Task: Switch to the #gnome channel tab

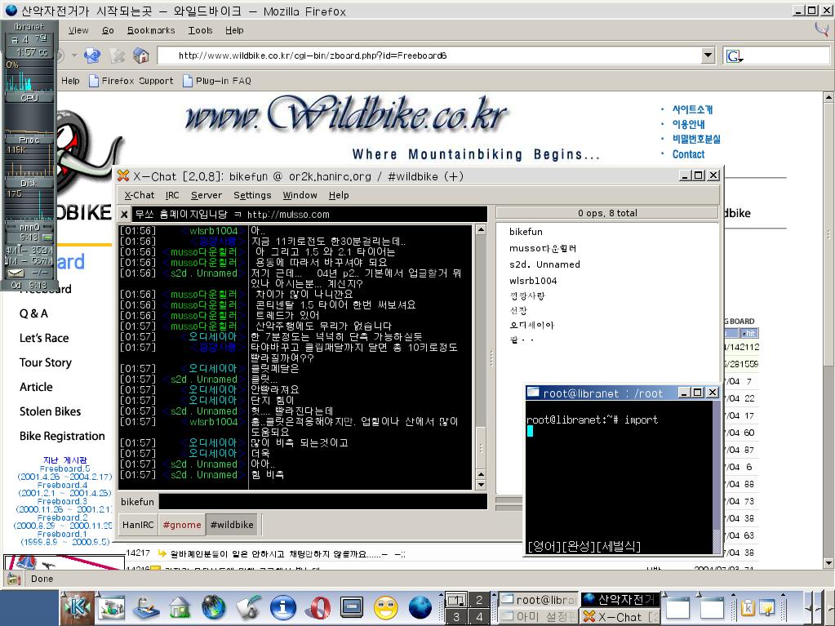Action: pos(182,525)
